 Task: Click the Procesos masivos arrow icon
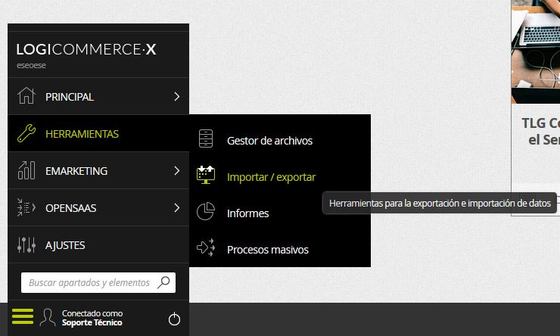pos(206,247)
